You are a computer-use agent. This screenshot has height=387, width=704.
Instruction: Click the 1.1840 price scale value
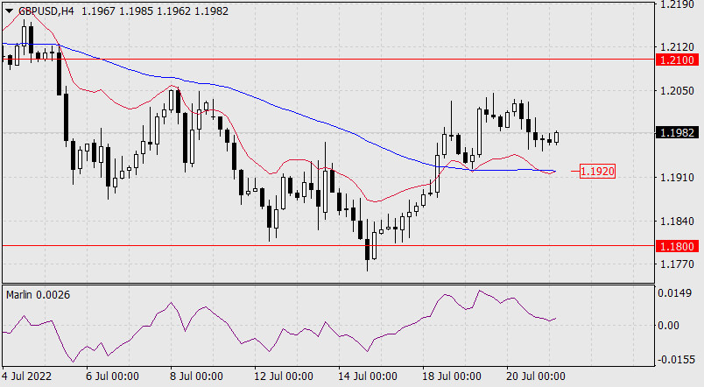tap(678, 221)
